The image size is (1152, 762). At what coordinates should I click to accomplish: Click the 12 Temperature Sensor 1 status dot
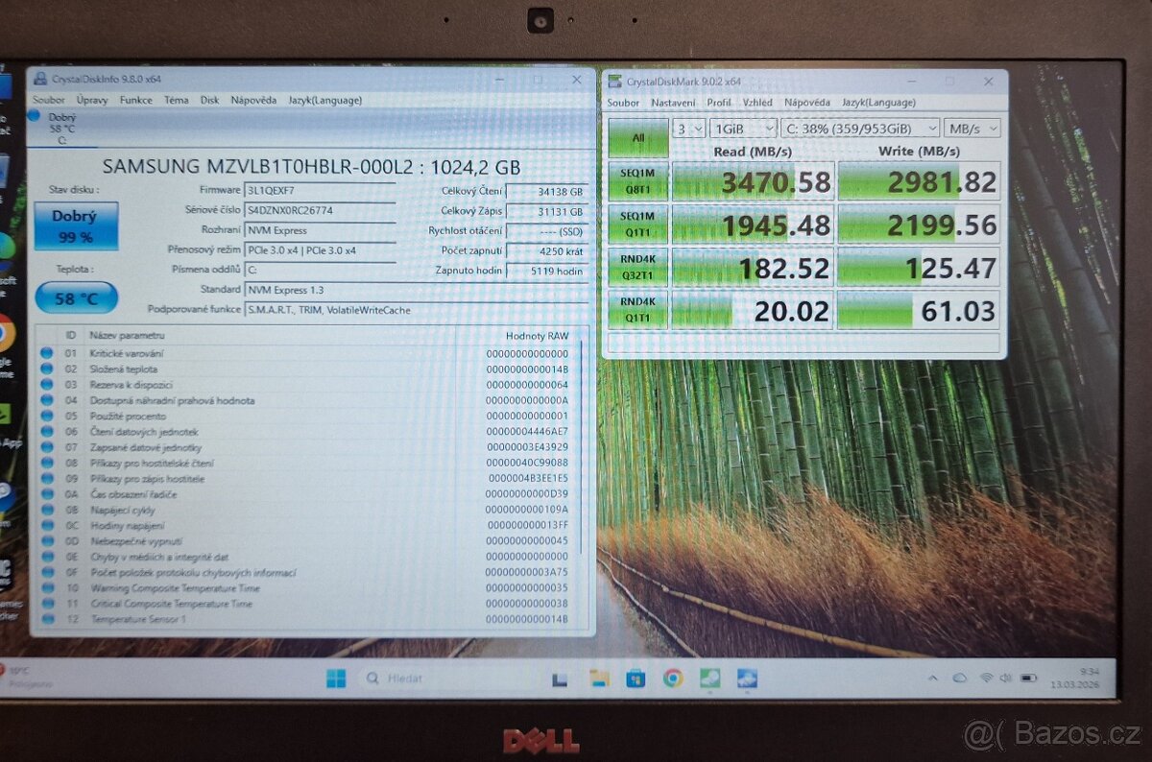46,619
